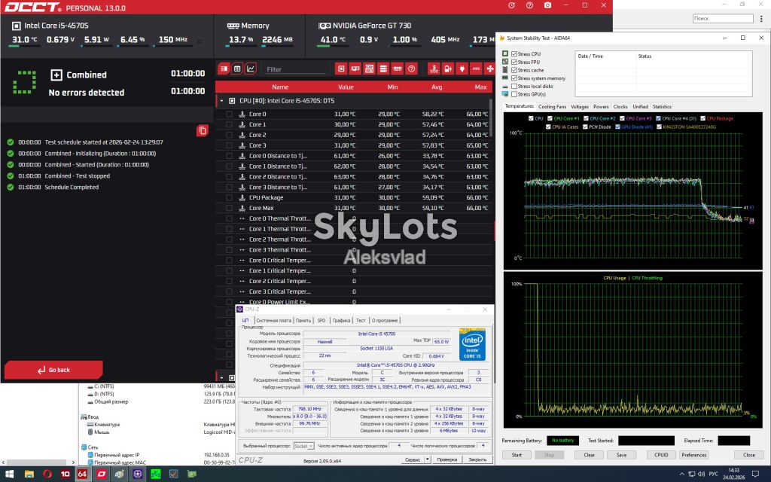771x482 pixels.
Task: Filter sensors by GPU category icon
Action: point(355,69)
